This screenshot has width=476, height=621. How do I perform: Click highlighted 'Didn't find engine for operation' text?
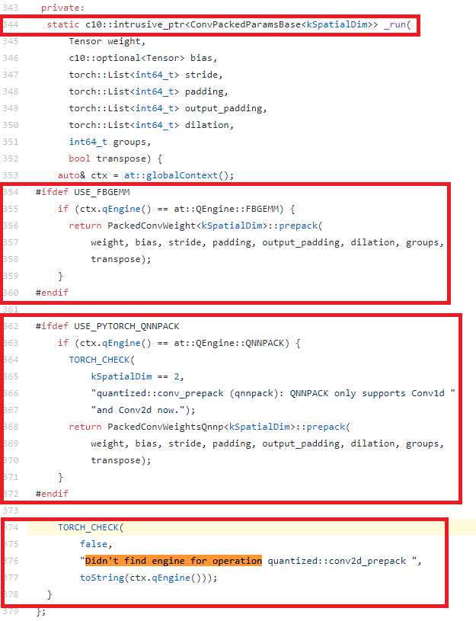pyautogui.click(x=174, y=561)
